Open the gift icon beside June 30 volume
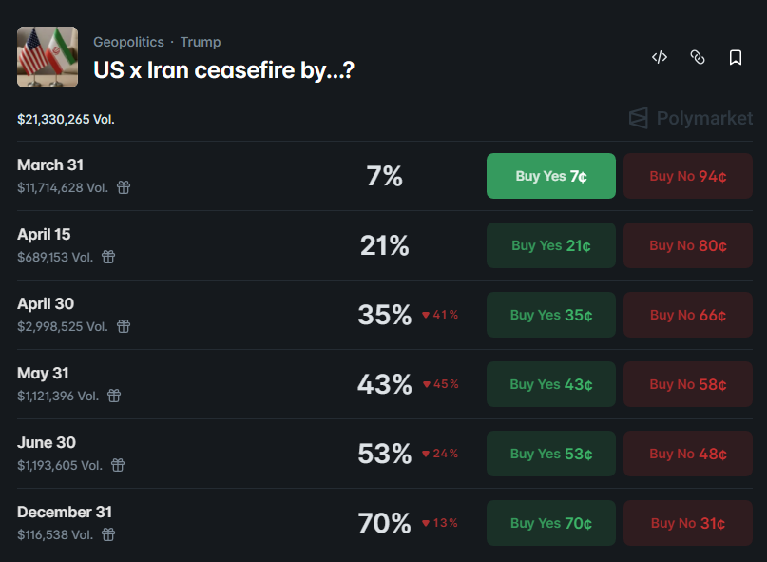 coord(117,465)
